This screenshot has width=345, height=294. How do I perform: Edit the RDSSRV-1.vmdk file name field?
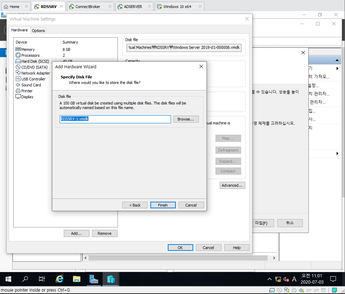pos(115,119)
